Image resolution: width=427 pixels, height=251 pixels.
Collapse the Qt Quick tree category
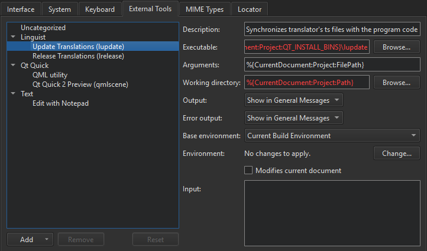(x=13, y=66)
